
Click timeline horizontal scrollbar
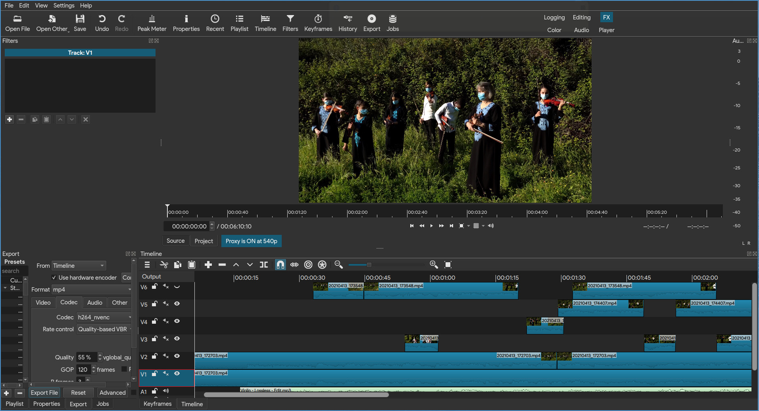[x=296, y=395]
